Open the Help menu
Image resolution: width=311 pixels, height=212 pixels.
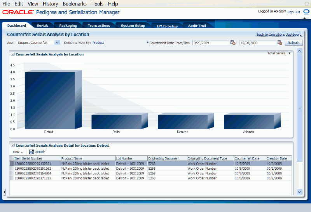pos(113,4)
